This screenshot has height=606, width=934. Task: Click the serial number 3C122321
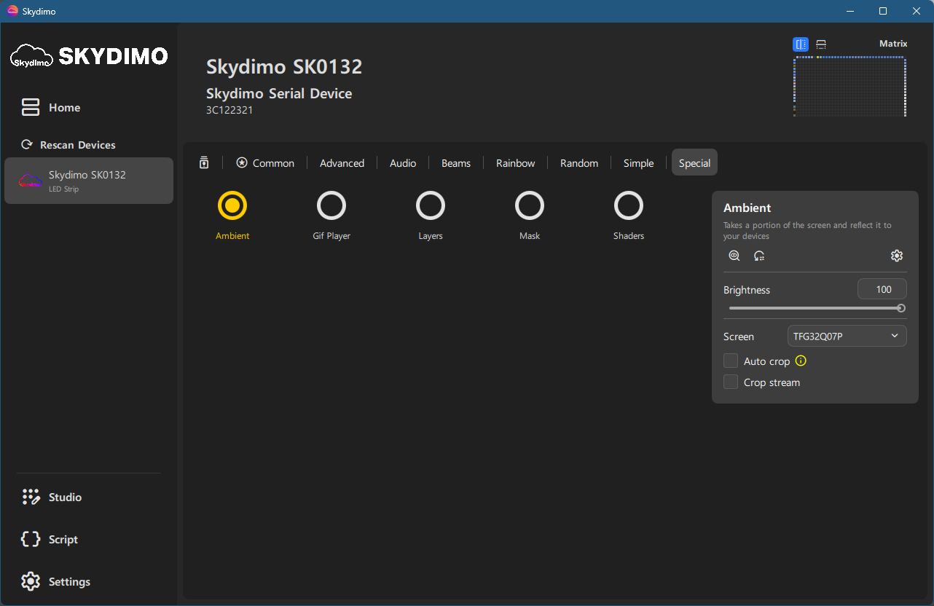[x=229, y=110]
